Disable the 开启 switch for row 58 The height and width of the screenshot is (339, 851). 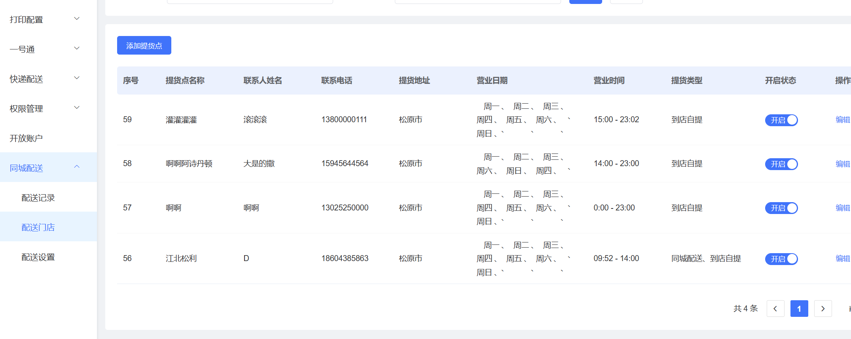781,164
